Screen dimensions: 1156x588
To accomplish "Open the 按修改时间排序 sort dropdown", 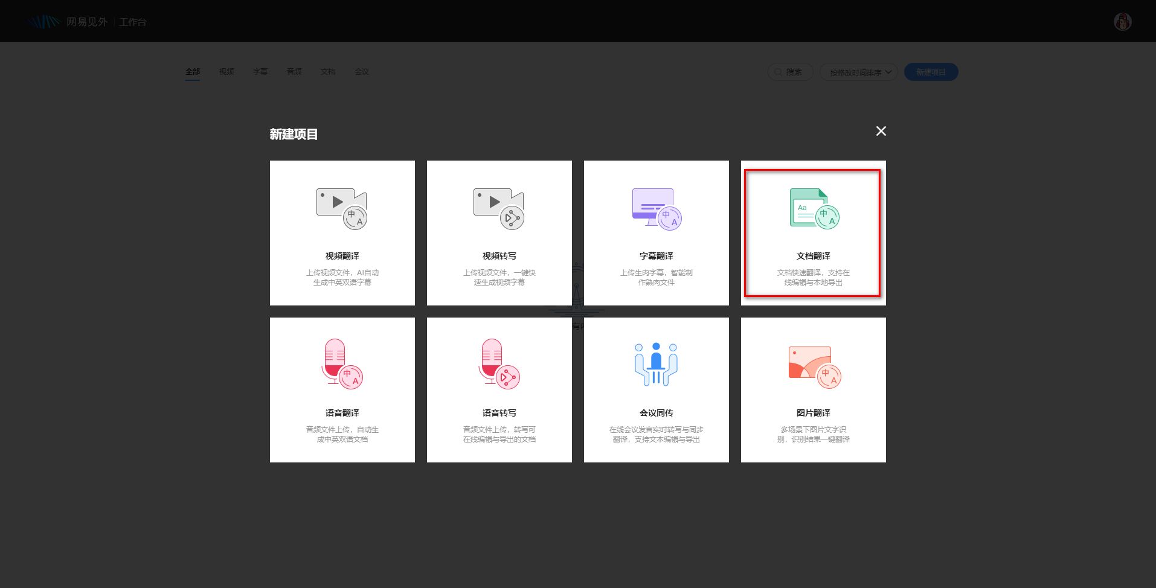I will click(859, 72).
